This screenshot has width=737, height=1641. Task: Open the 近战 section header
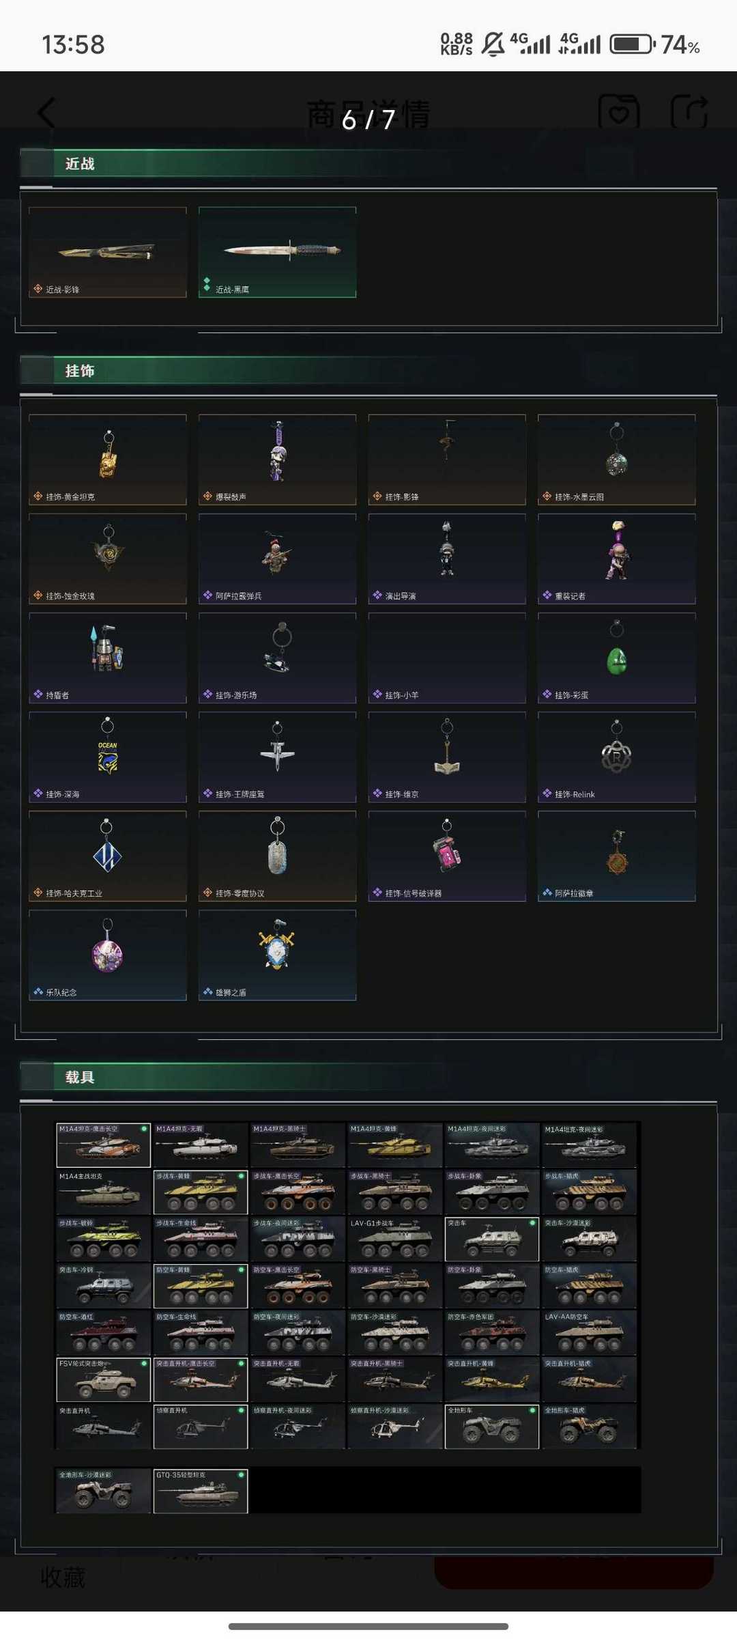pyautogui.click(x=80, y=164)
